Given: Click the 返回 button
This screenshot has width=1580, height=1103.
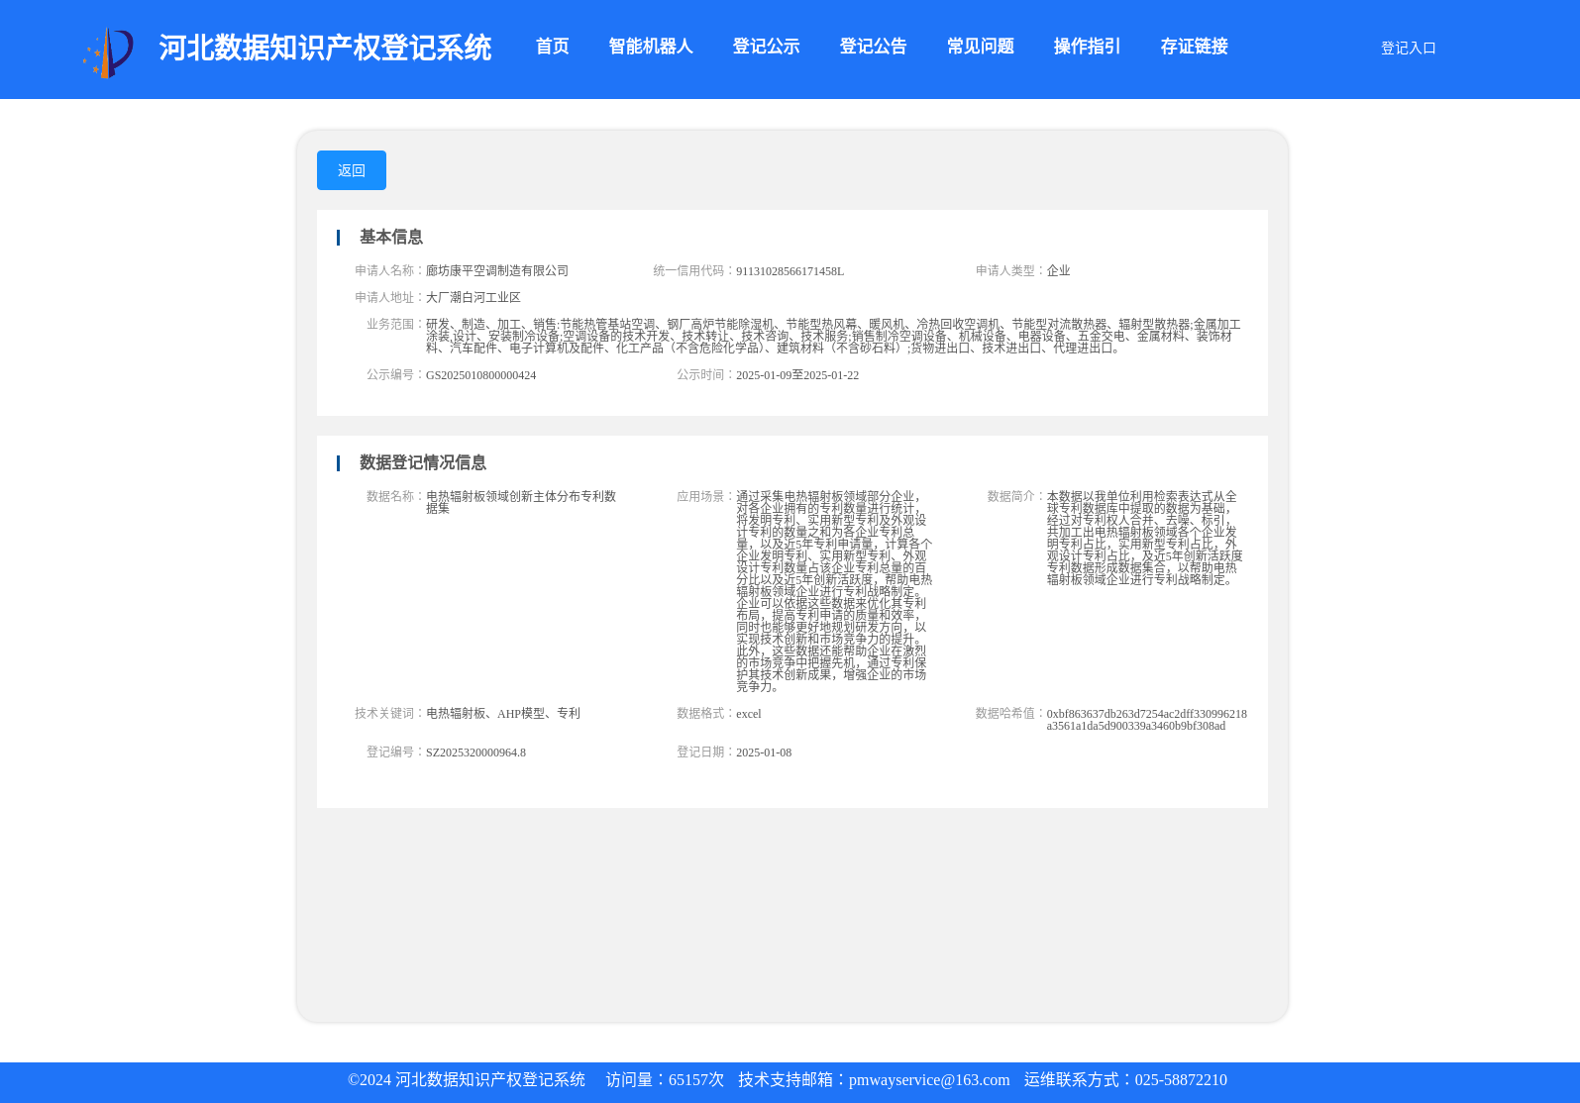Looking at the screenshot, I should pos(352,170).
